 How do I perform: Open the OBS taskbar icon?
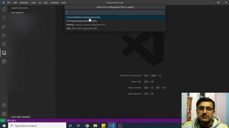pyautogui.click(x=120, y=126)
